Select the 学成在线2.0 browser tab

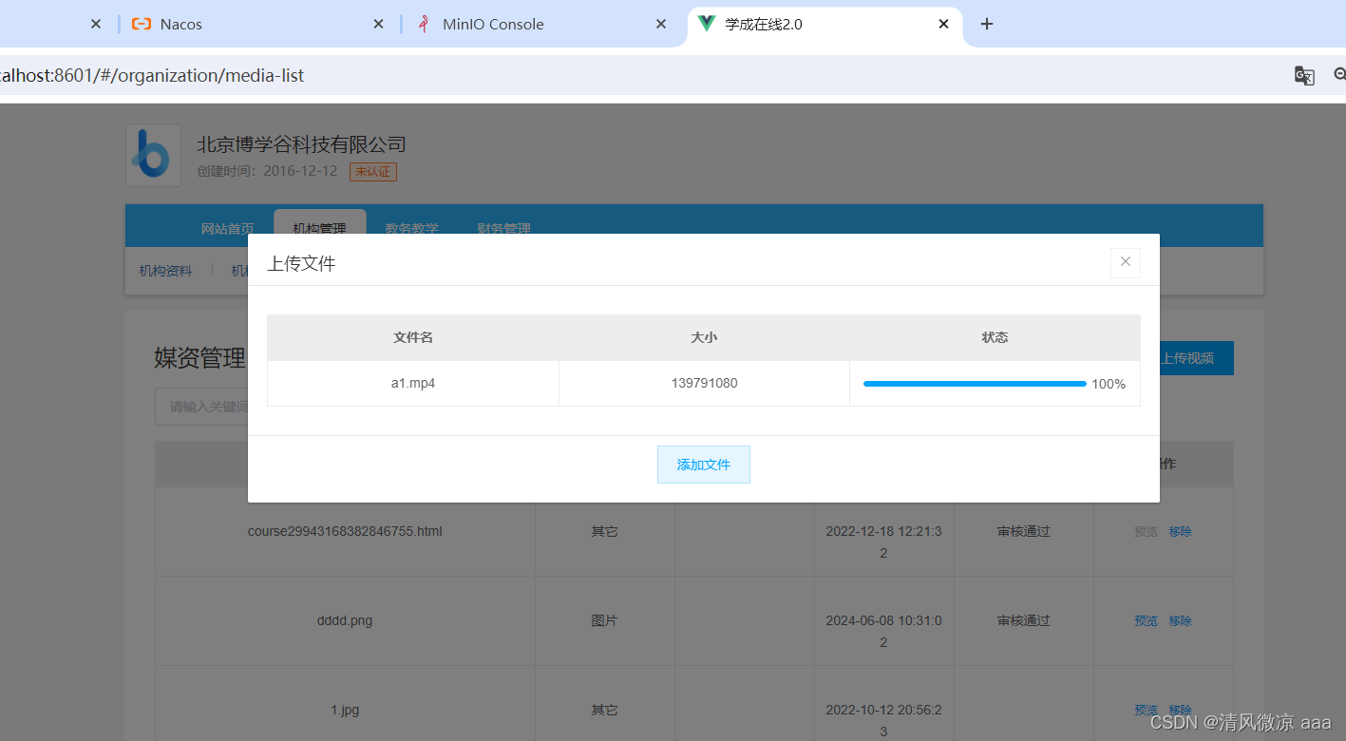coord(825,24)
